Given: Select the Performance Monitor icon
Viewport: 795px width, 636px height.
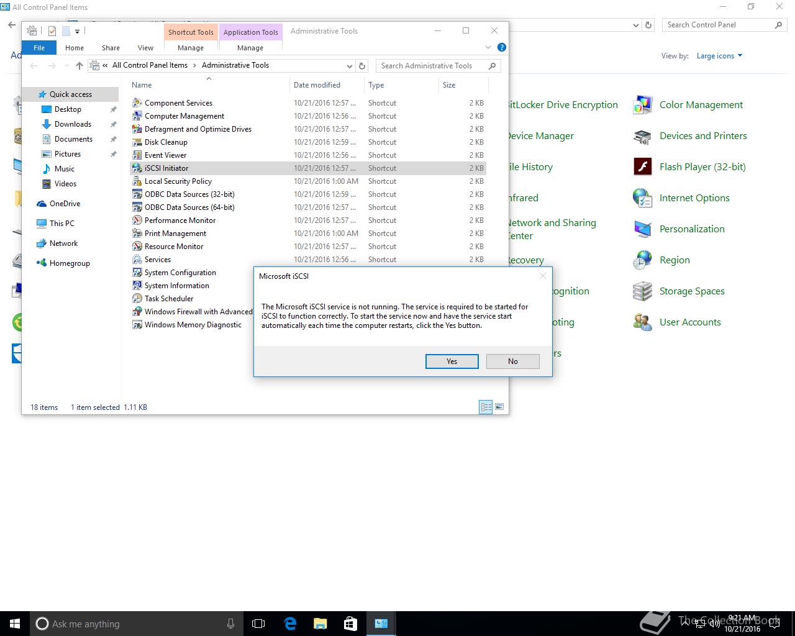Looking at the screenshot, I should pos(137,220).
